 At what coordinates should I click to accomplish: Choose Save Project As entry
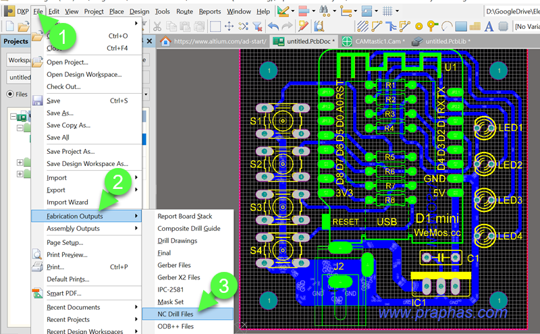(71, 151)
